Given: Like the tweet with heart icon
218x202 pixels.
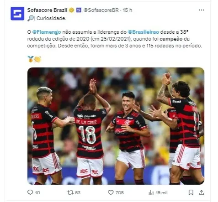Looking at the screenshot, I should tap(111, 192).
